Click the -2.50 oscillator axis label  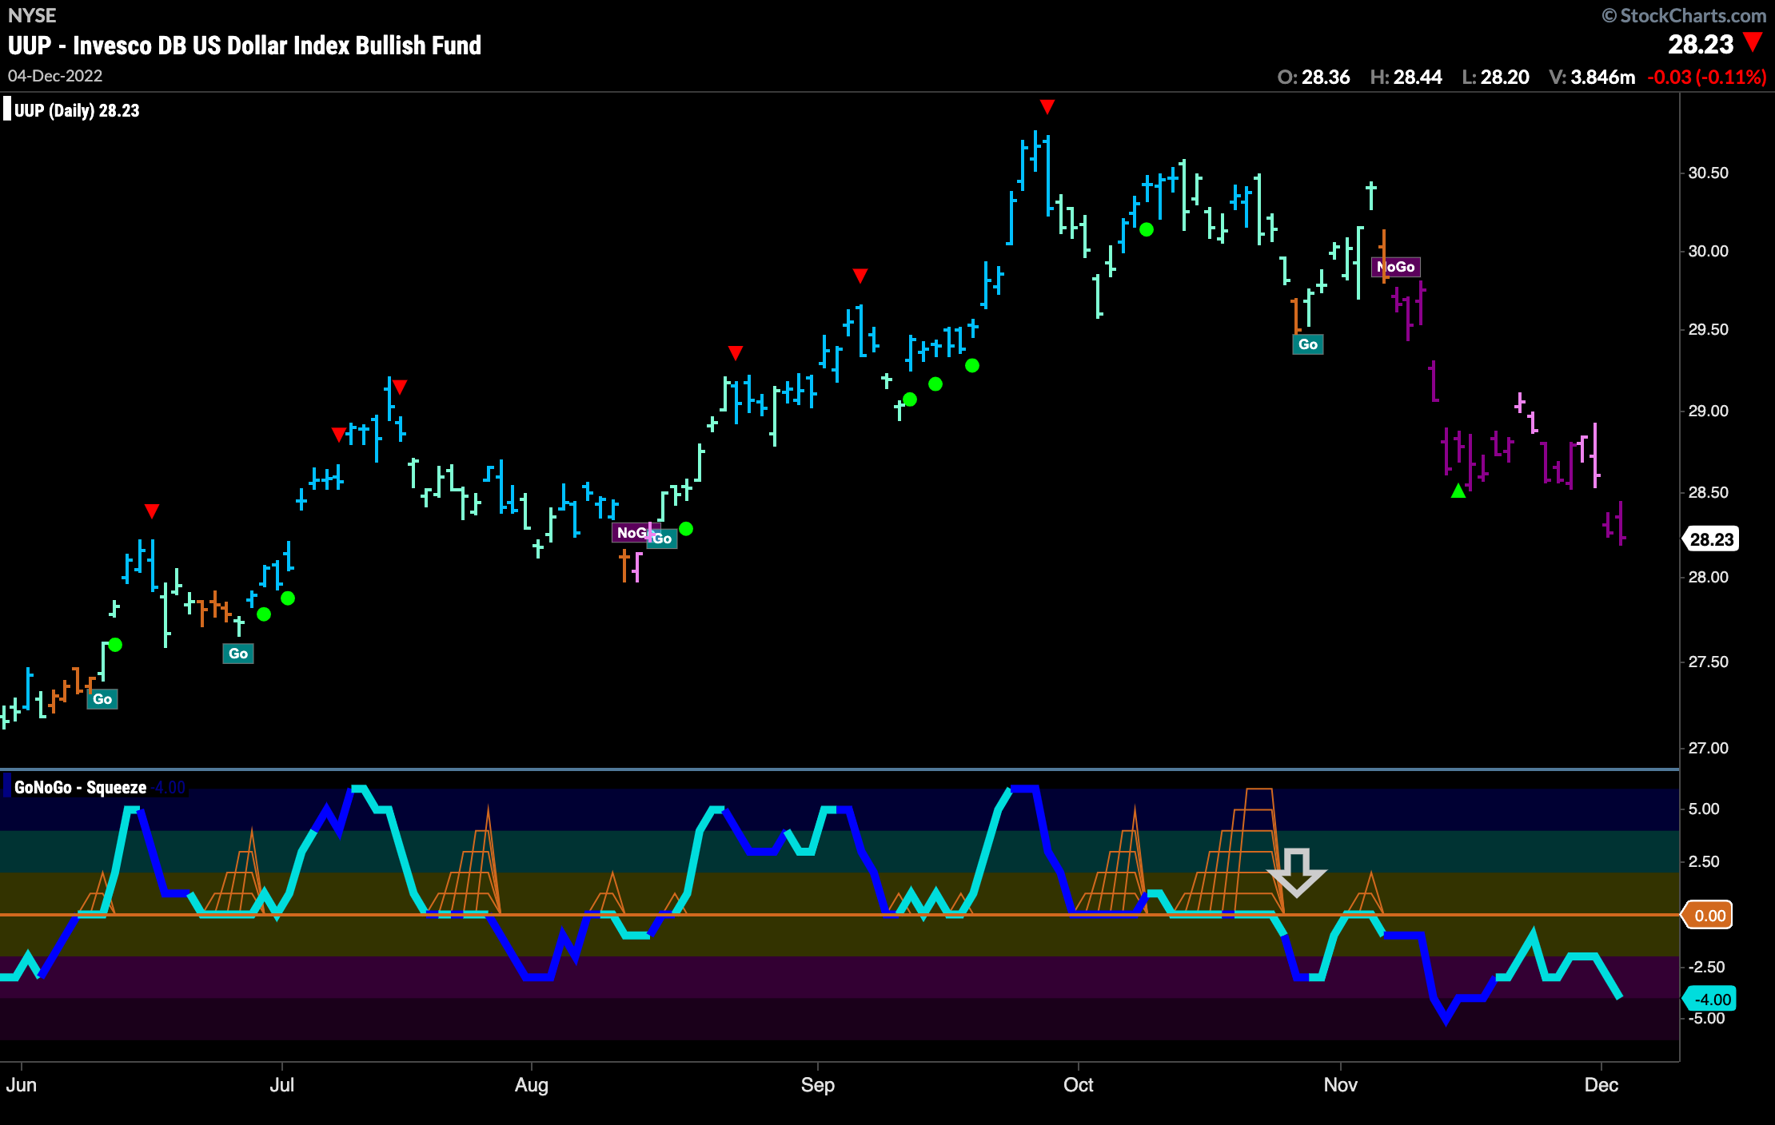click(1706, 967)
